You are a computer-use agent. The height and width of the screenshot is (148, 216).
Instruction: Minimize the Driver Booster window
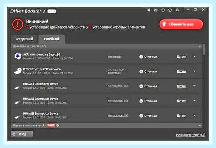click(188, 10)
